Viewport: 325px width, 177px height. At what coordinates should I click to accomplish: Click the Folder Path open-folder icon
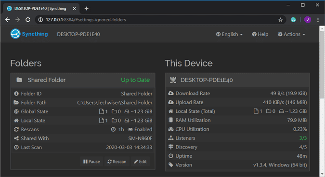(16, 103)
